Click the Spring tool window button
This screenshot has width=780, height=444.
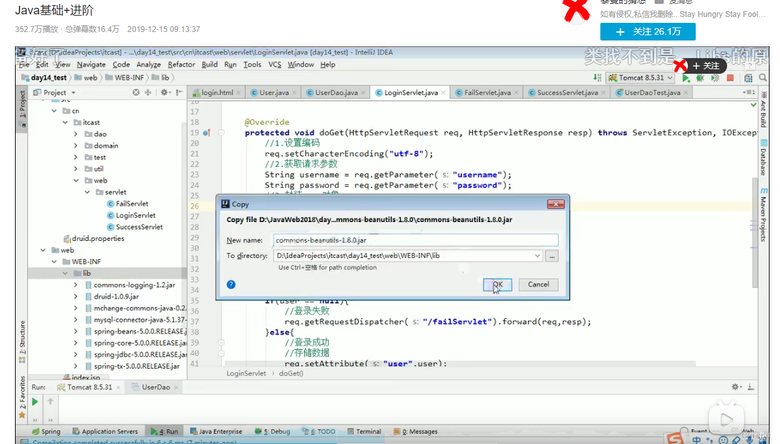click(x=46, y=432)
